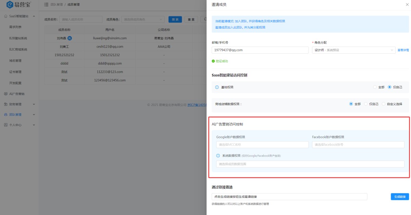Image resolution: width=411 pixels, height=215 pixels.
Task: Click the ddd@qqqq.com table cell
Action: coord(110,63)
